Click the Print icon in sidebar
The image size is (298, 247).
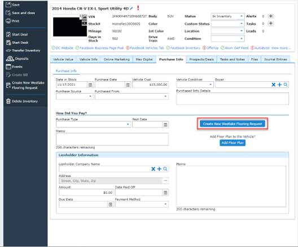pyautogui.click(x=8, y=21)
